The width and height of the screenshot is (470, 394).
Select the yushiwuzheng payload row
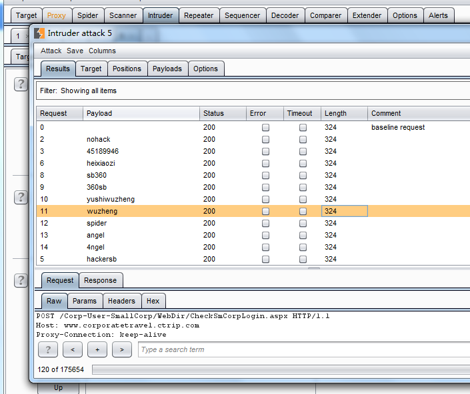click(x=253, y=199)
